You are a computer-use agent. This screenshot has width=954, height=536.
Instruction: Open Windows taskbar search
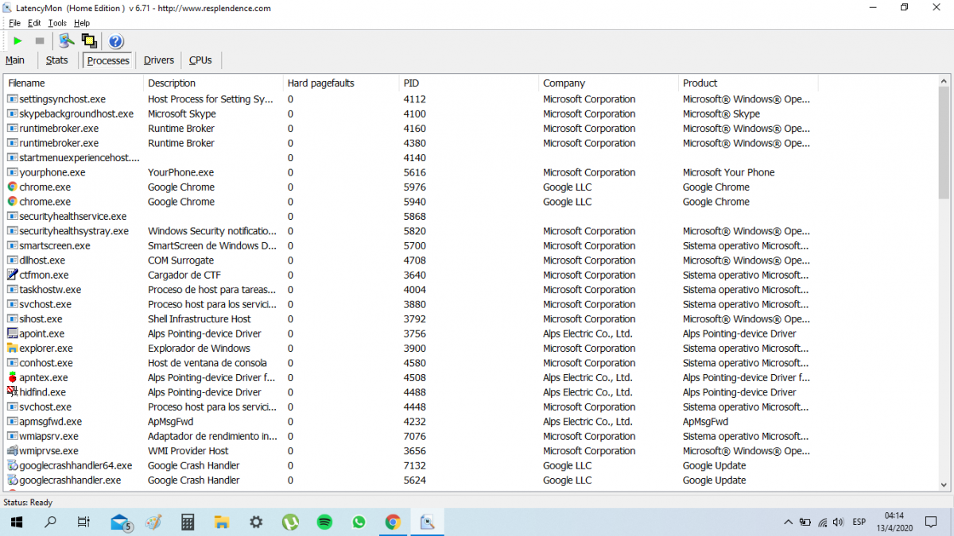click(x=50, y=522)
